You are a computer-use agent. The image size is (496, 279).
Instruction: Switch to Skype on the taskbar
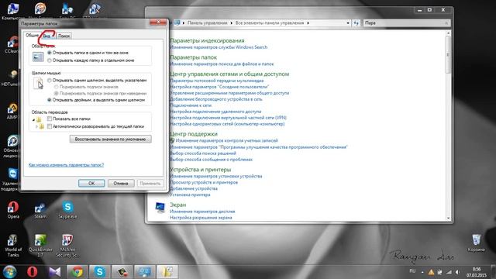[x=99, y=272]
